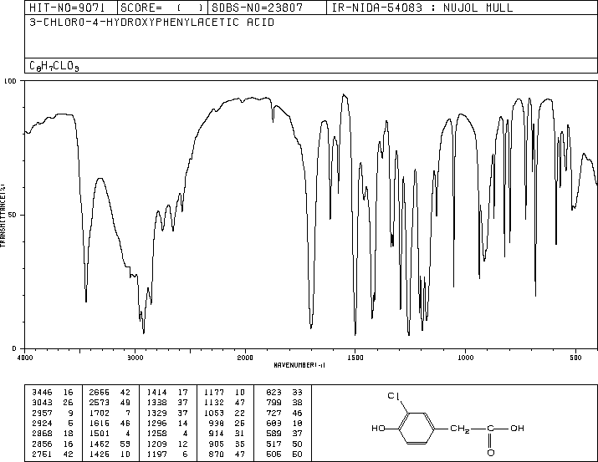The width and height of the screenshot is (598, 462).
Task: Pick the 2666 wavenumber cell
Action: click(100, 393)
